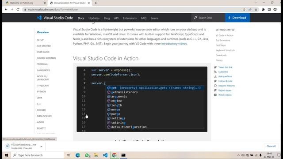
Task: Go forward in browser history
Action: (x=12, y=9)
